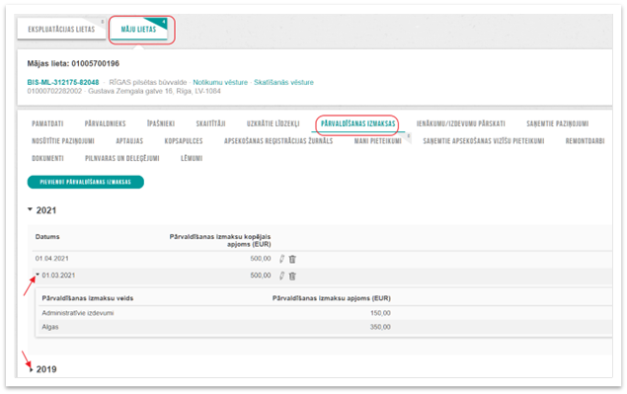
Task: Open Ienākumu/izdevumu pārskati tab
Action: (x=461, y=123)
